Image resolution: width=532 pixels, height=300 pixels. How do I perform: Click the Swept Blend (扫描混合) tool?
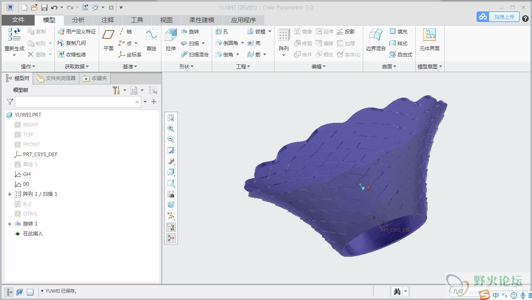[195, 54]
